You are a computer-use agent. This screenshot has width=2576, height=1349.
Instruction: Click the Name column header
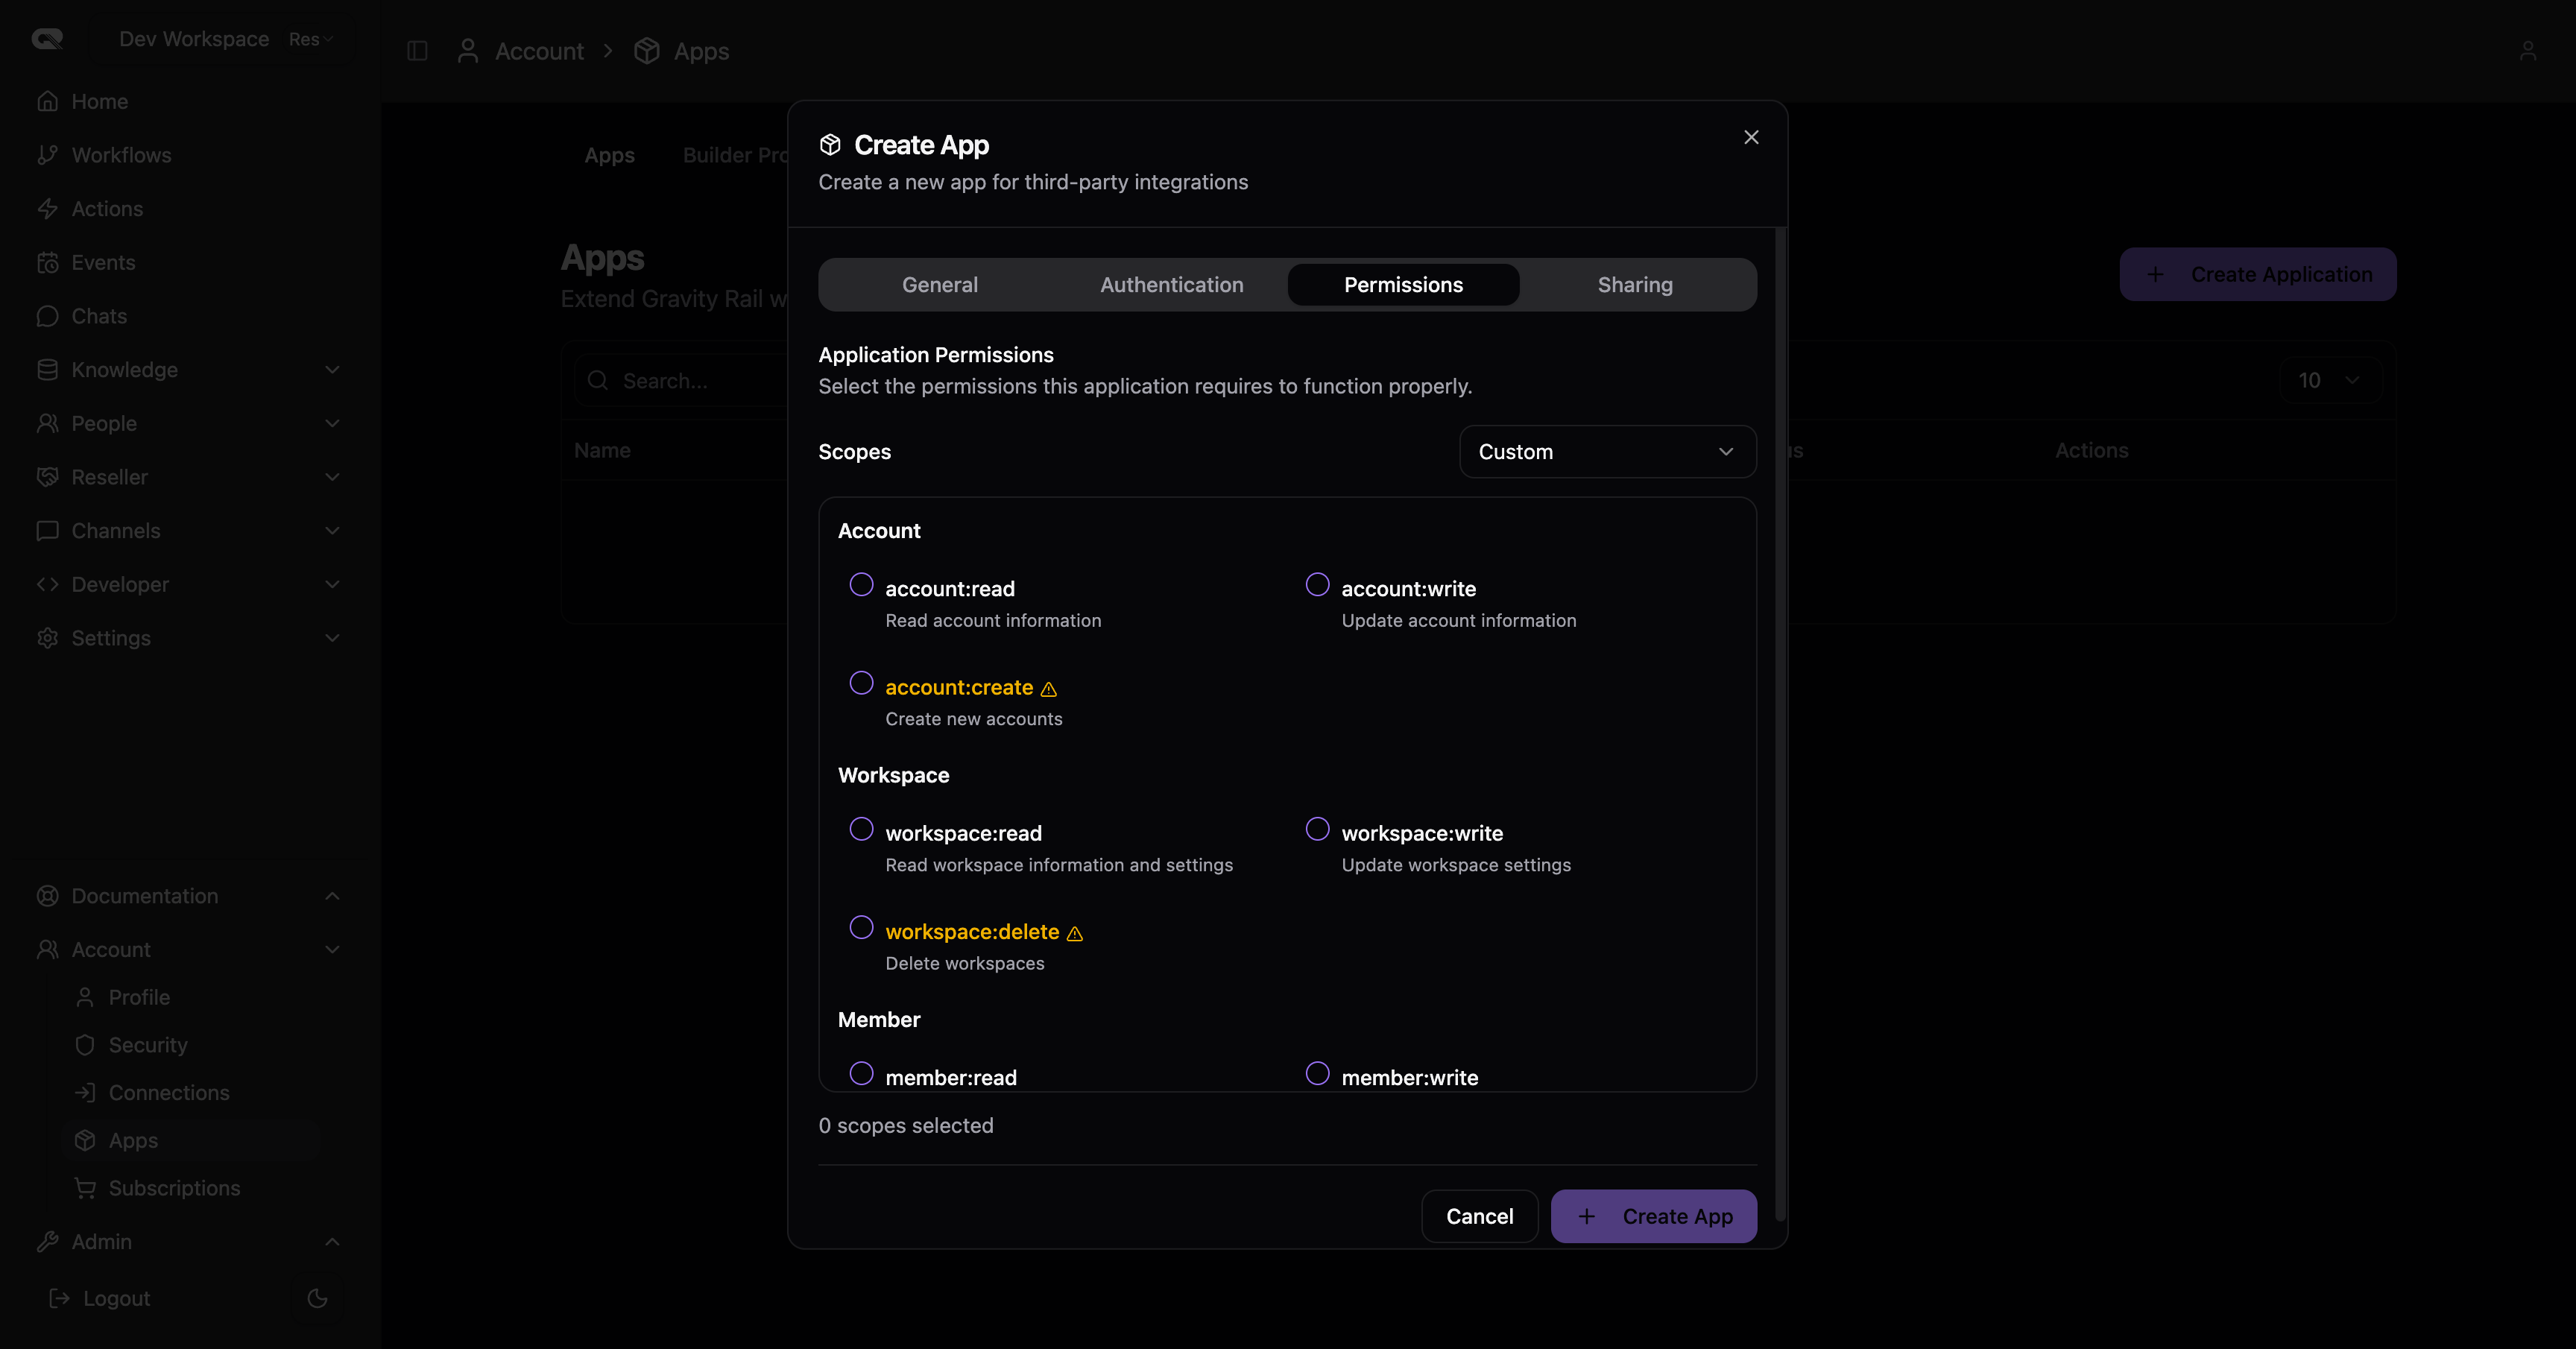(x=602, y=450)
